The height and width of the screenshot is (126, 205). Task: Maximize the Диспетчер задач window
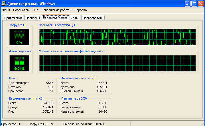click(194, 3)
